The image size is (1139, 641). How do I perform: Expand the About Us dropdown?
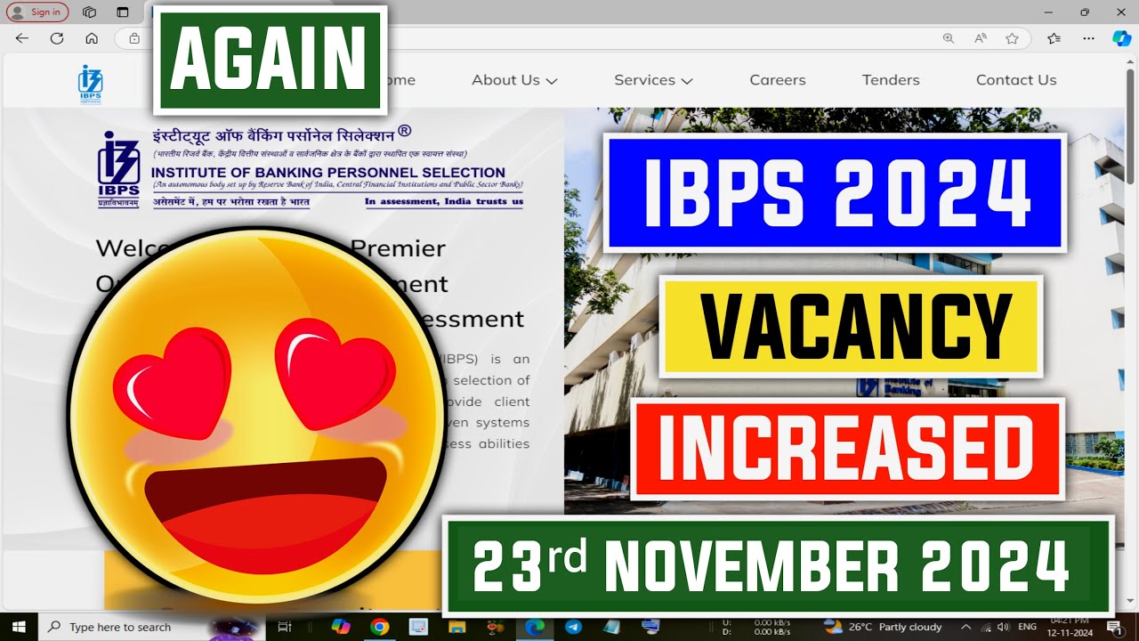pos(514,80)
